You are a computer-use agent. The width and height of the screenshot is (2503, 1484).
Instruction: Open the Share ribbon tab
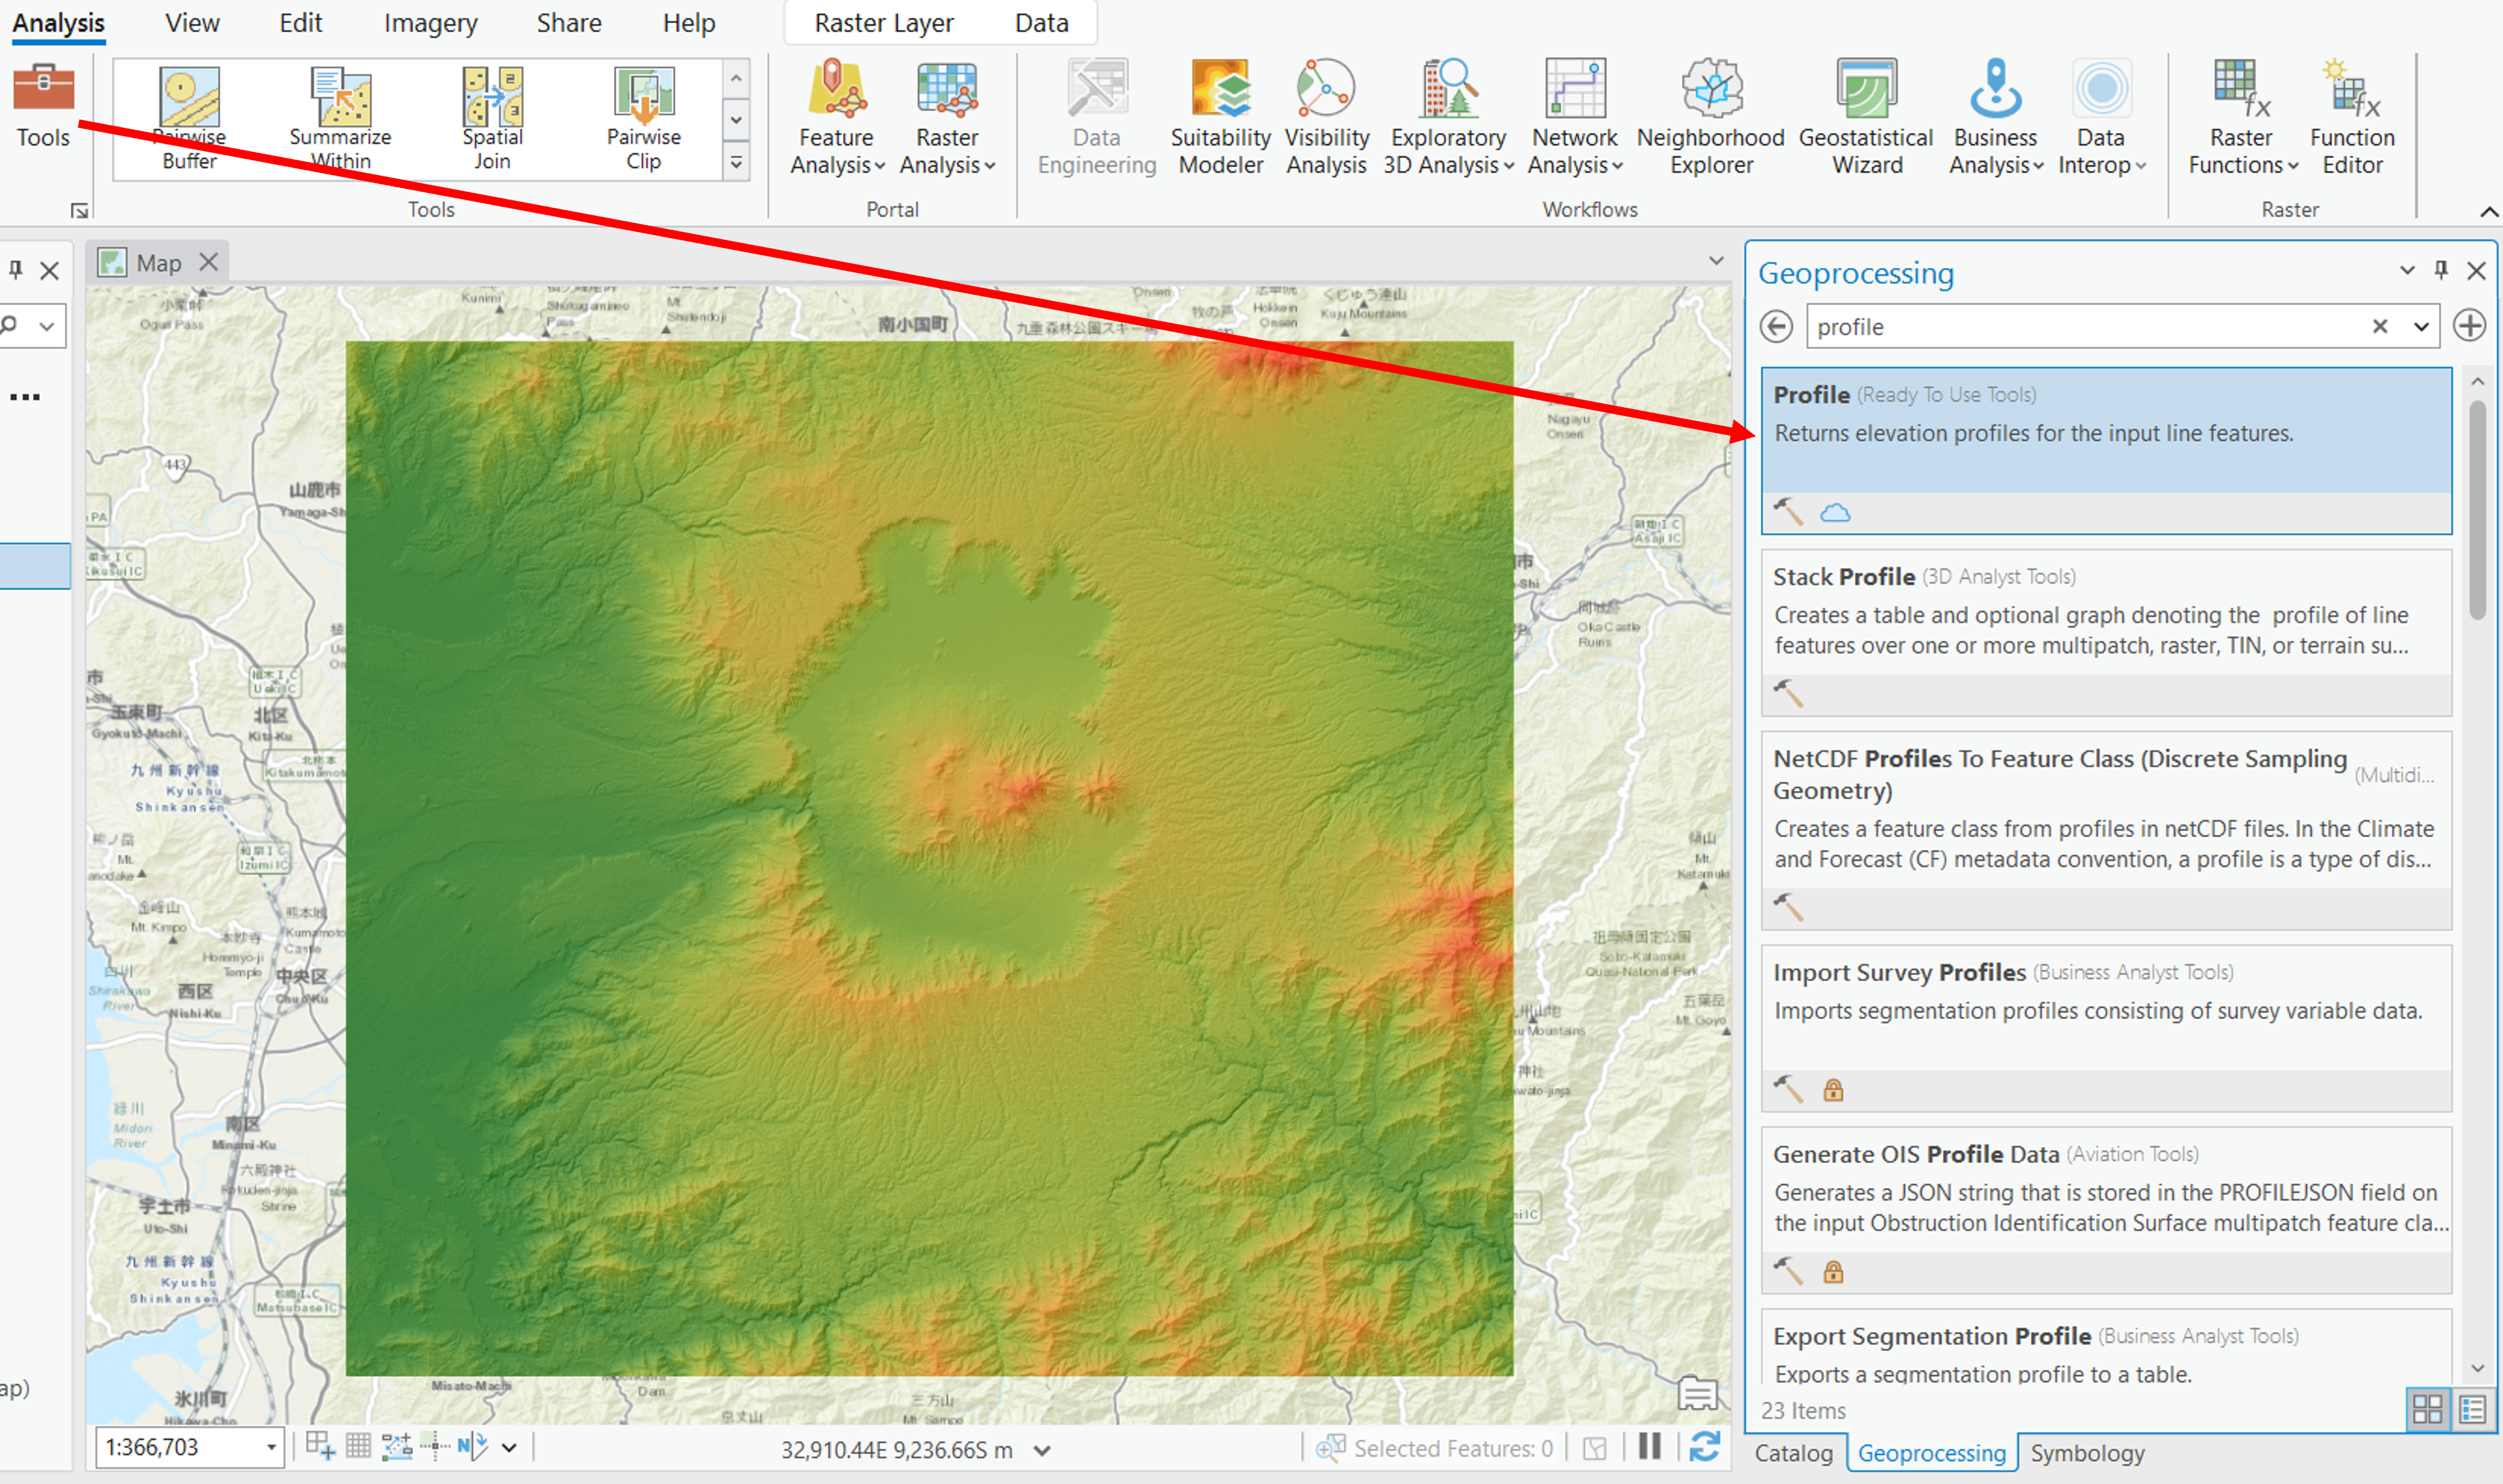(x=568, y=23)
